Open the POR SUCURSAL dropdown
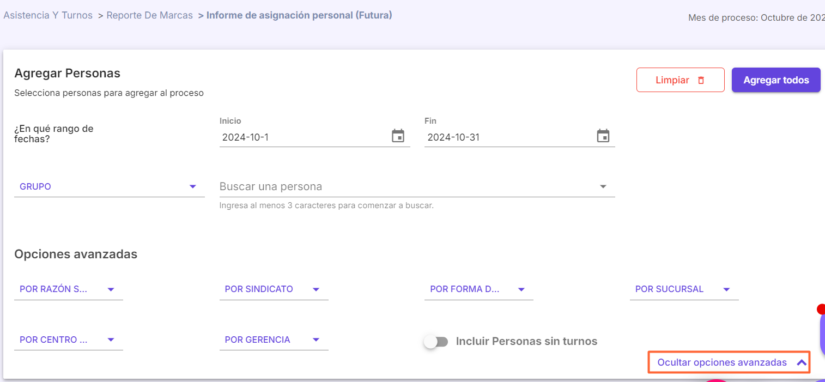Screen dimensions: 825x382 point(684,289)
